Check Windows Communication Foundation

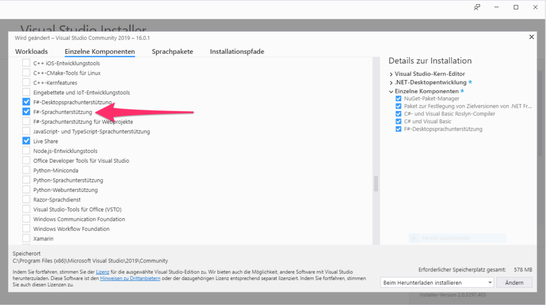point(26,219)
